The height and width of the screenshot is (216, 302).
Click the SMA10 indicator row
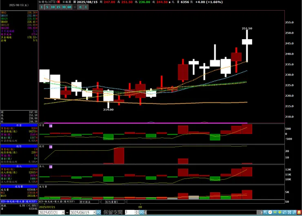pos(19,16)
